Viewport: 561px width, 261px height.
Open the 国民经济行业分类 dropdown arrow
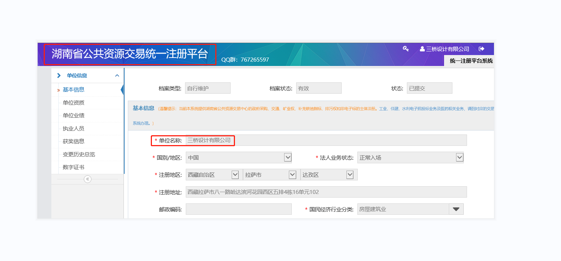456,209
